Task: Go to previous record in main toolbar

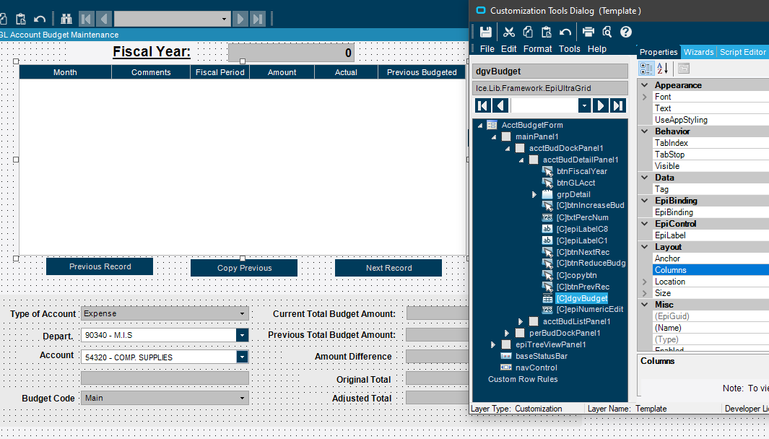Action: [103, 19]
